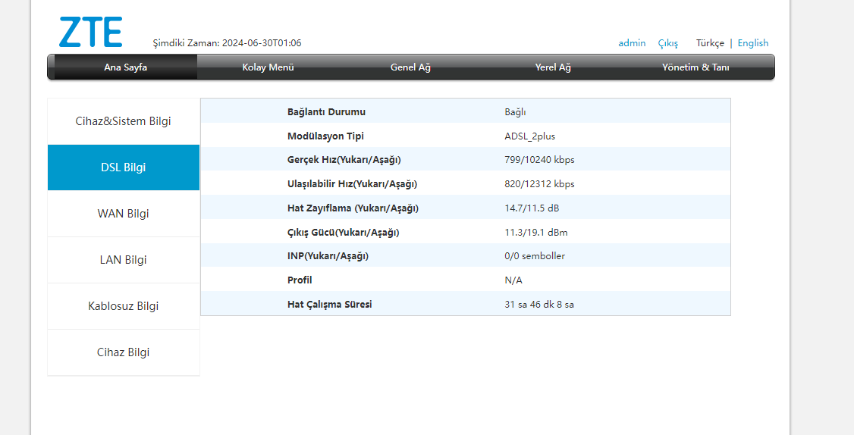Select Cihaz&Sistem Bilgi in the sidebar

tap(123, 121)
